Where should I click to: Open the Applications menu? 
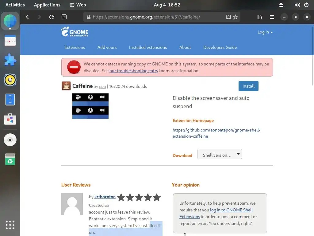[47, 5]
